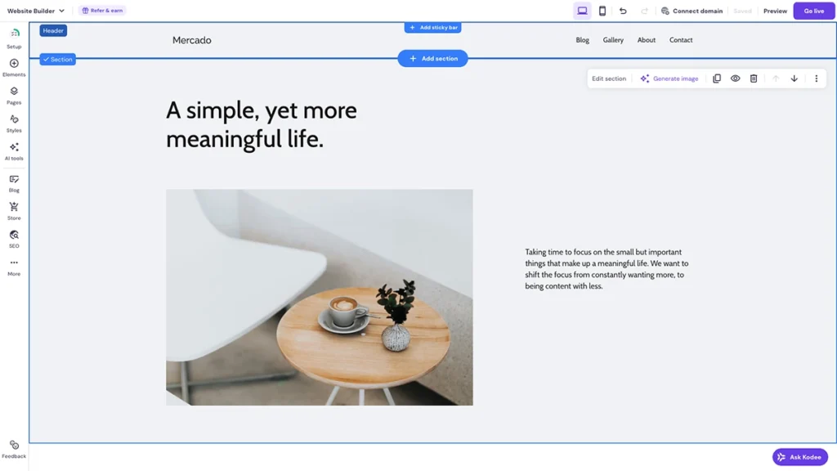This screenshot has width=837, height=471.
Task: Open the Elements panel in sidebar
Action: click(x=14, y=69)
